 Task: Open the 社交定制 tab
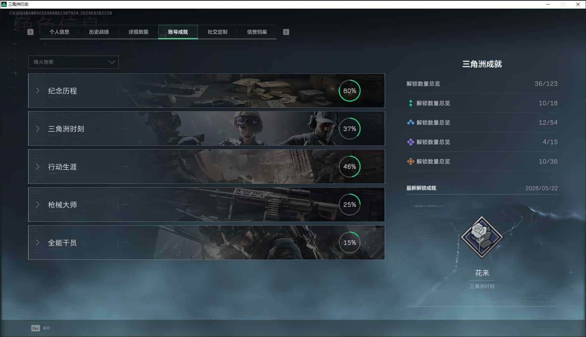(217, 32)
